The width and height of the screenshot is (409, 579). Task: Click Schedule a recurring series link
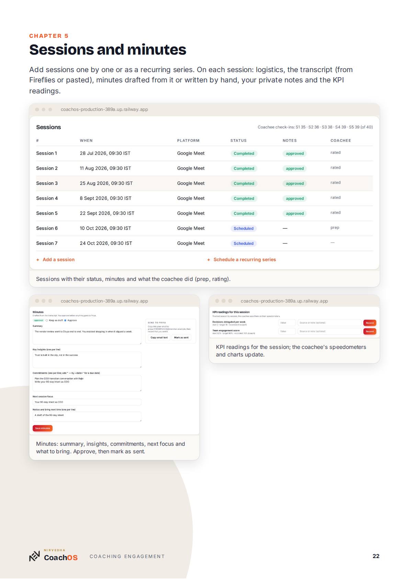pyautogui.click(x=245, y=260)
